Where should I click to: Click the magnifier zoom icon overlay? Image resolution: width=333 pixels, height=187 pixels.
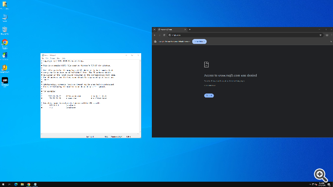click(x=321, y=175)
